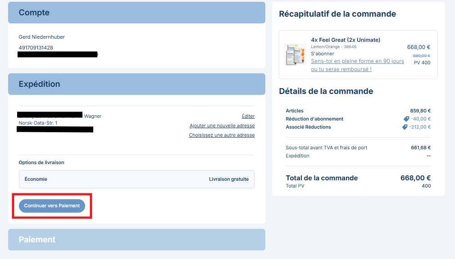Image resolution: width=455 pixels, height=259 pixels.
Task: Click the Norsk-Data-Str. 1 address line
Action: click(x=38, y=123)
